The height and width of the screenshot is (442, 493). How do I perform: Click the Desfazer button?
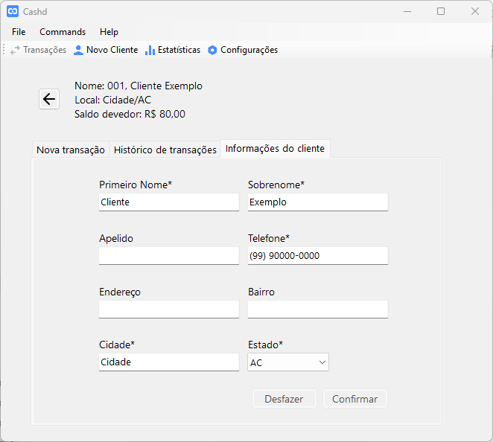[x=284, y=399]
